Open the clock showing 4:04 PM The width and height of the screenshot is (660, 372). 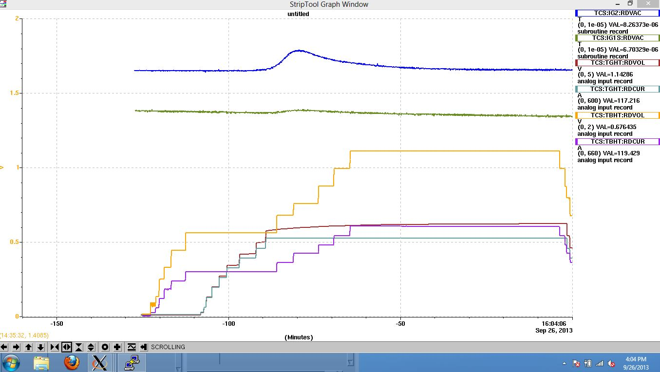(637, 363)
